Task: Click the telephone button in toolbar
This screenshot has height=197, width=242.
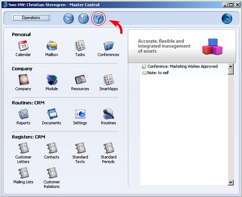Action: point(83,18)
